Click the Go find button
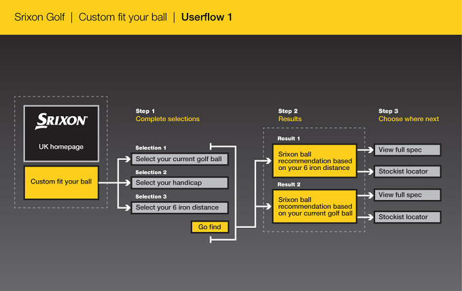462x291 pixels. 210,227
